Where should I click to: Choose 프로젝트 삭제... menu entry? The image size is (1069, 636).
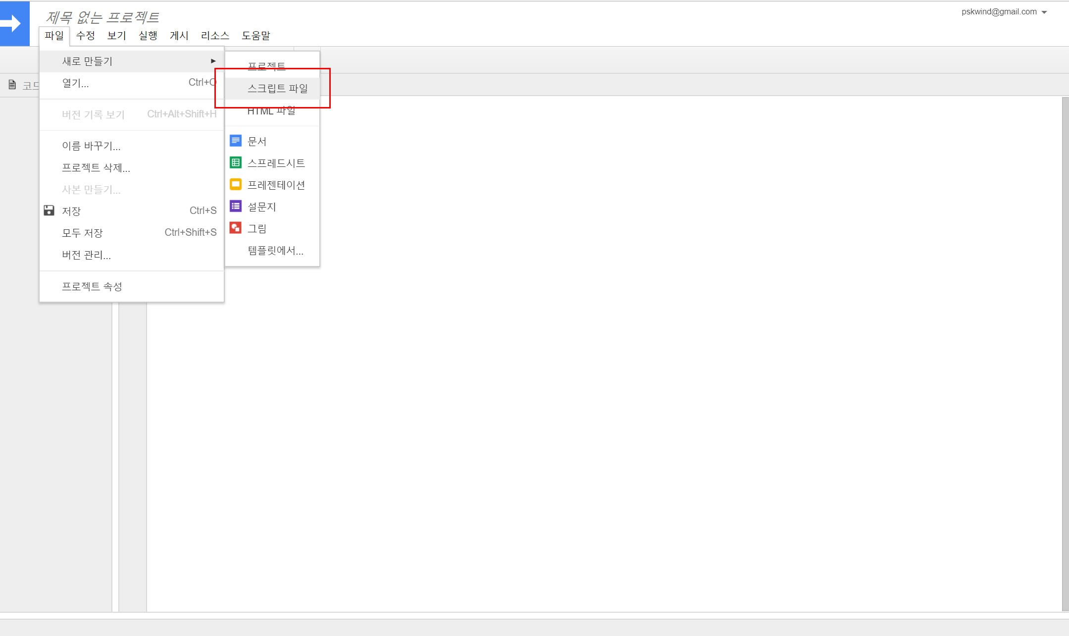132,167
